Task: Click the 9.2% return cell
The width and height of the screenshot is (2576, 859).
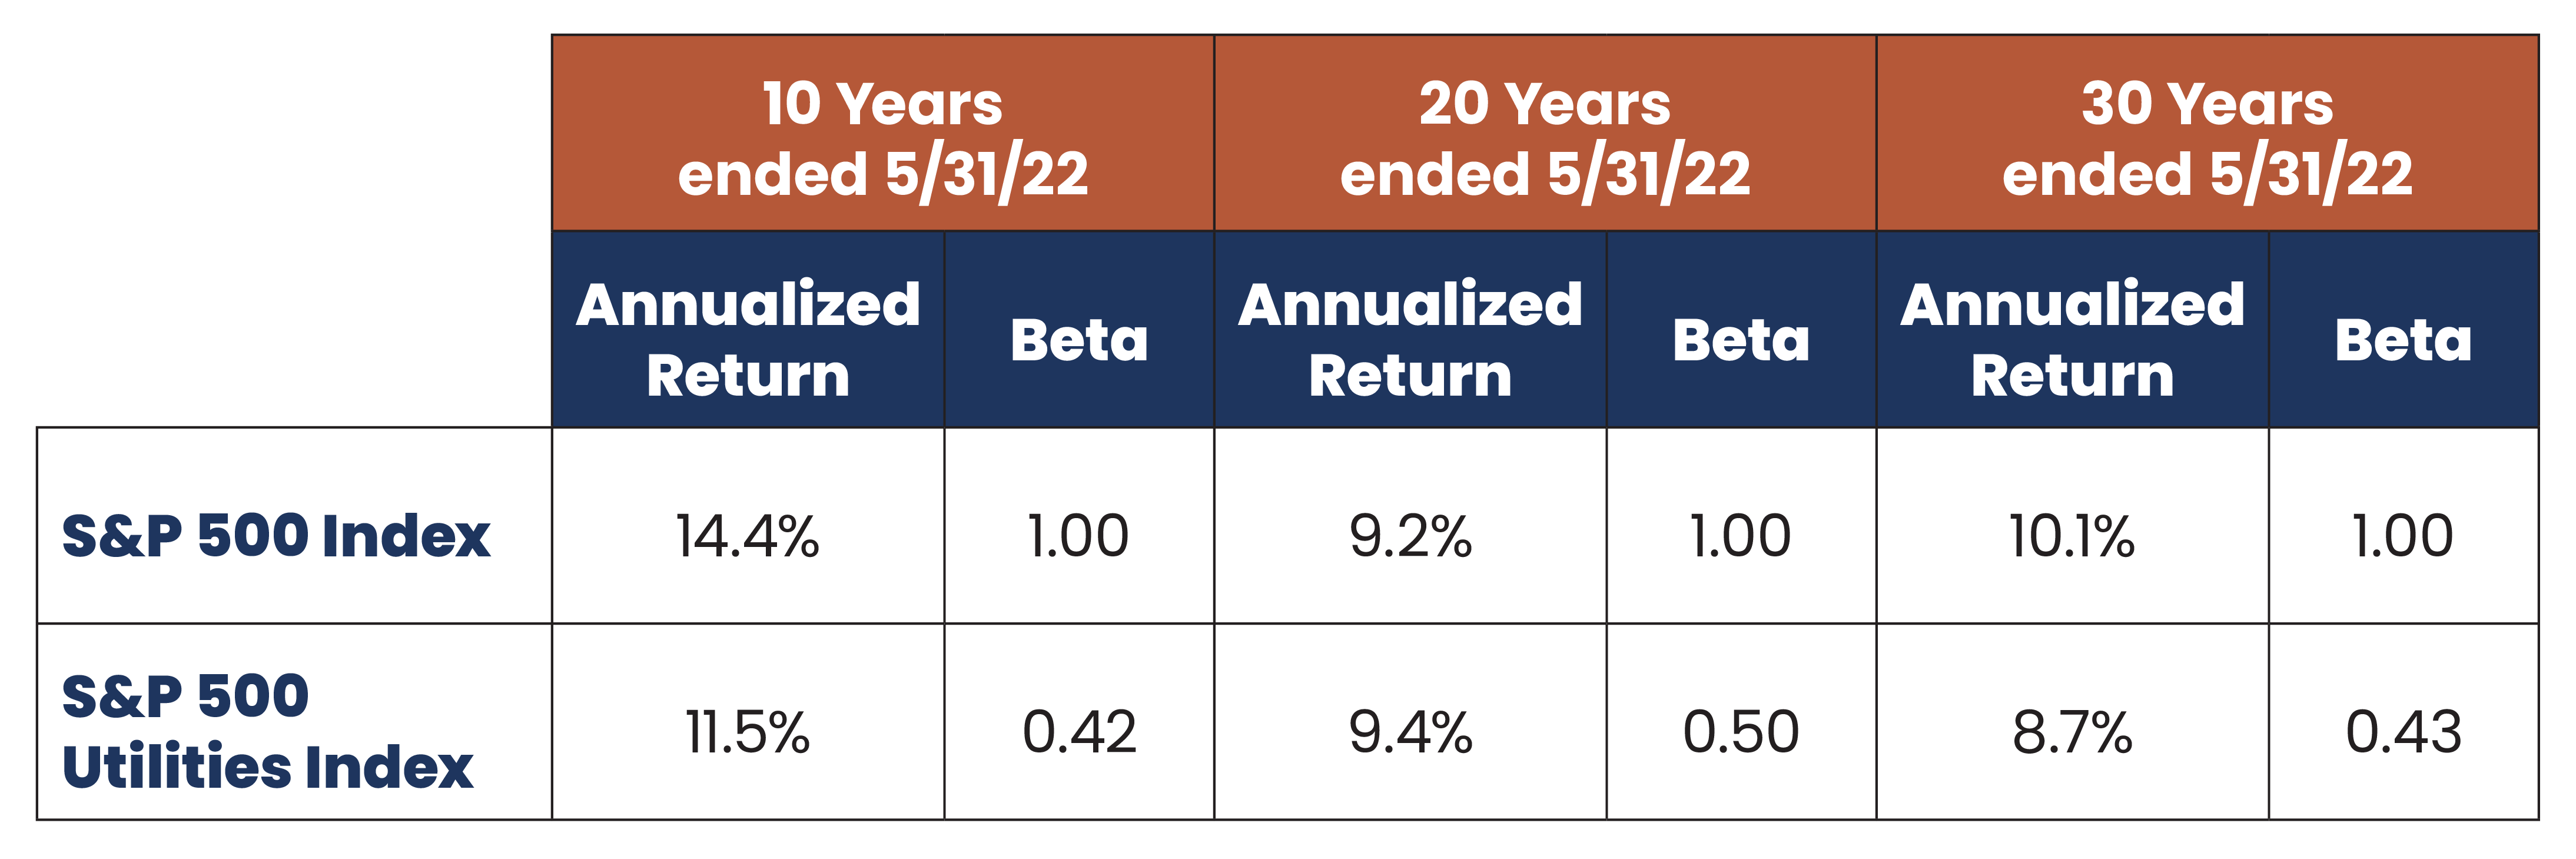Action: [x=1410, y=535]
